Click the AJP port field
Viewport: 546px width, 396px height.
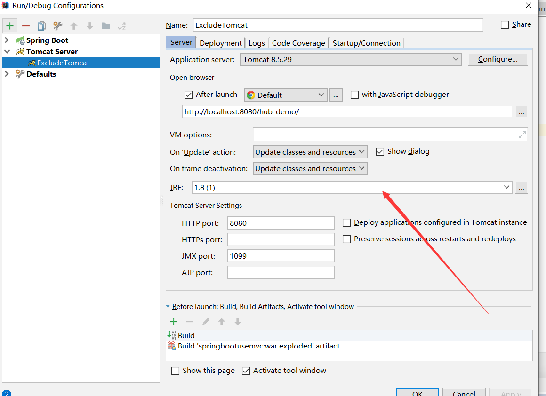(x=281, y=272)
